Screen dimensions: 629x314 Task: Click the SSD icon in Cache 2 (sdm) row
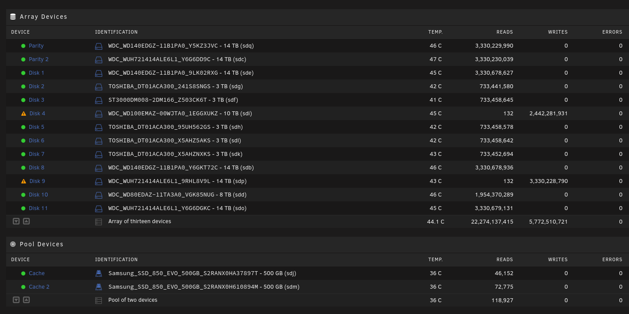[x=98, y=287]
